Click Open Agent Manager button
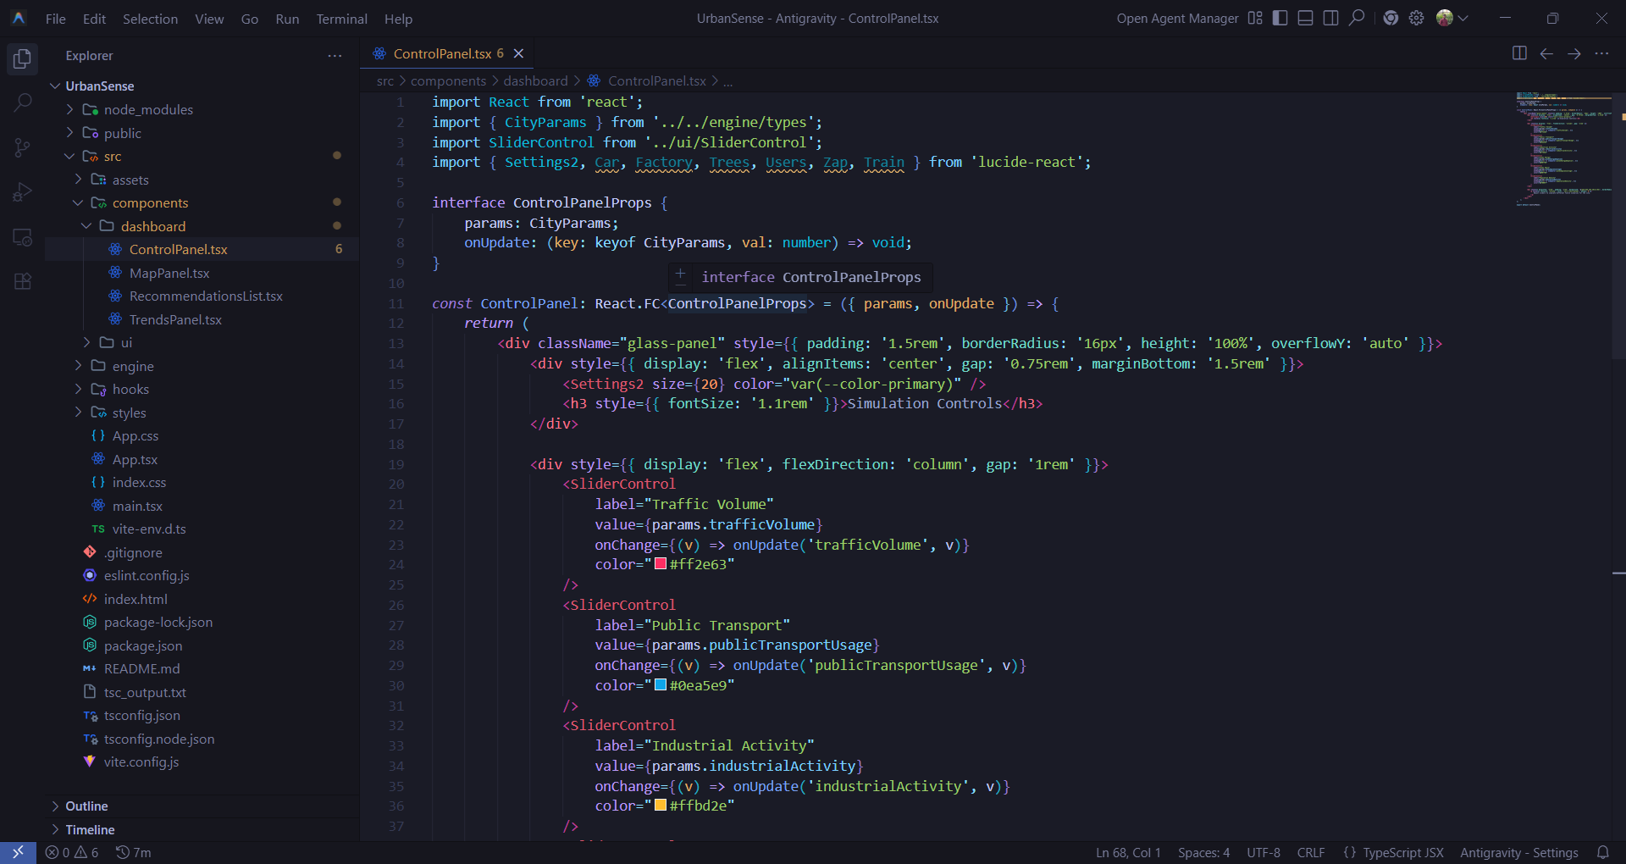 click(1177, 19)
